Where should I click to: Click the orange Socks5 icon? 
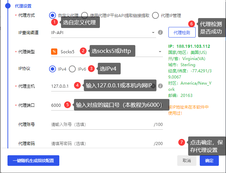click(54, 52)
